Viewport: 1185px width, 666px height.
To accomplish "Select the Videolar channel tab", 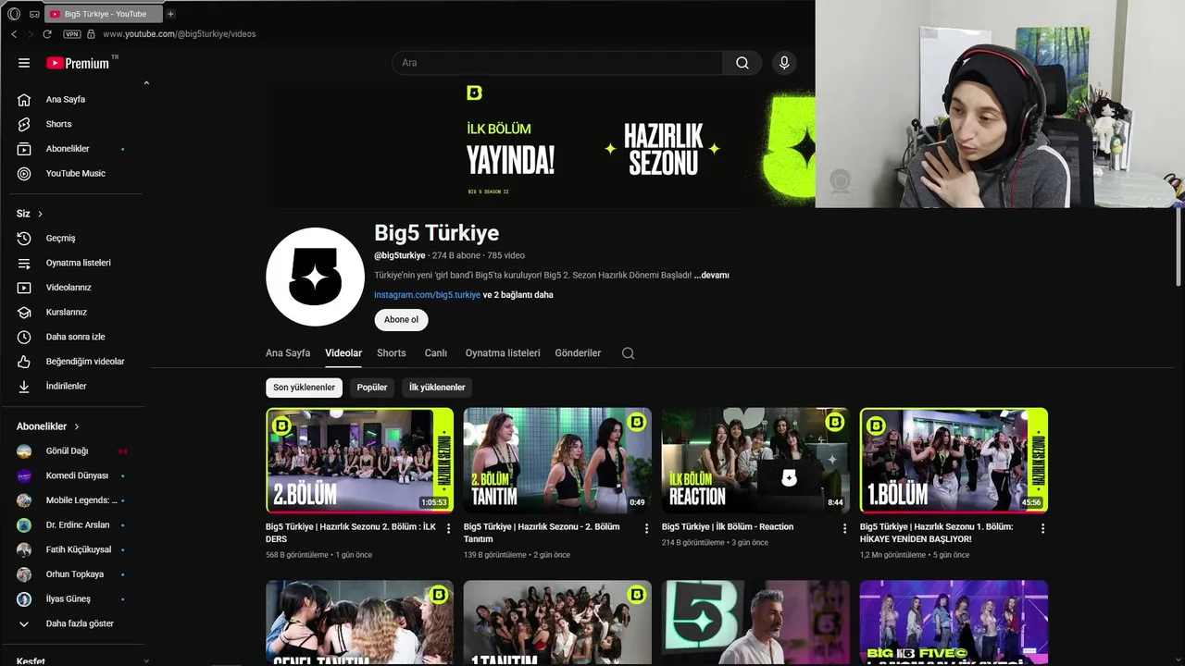I will tap(343, 353).
